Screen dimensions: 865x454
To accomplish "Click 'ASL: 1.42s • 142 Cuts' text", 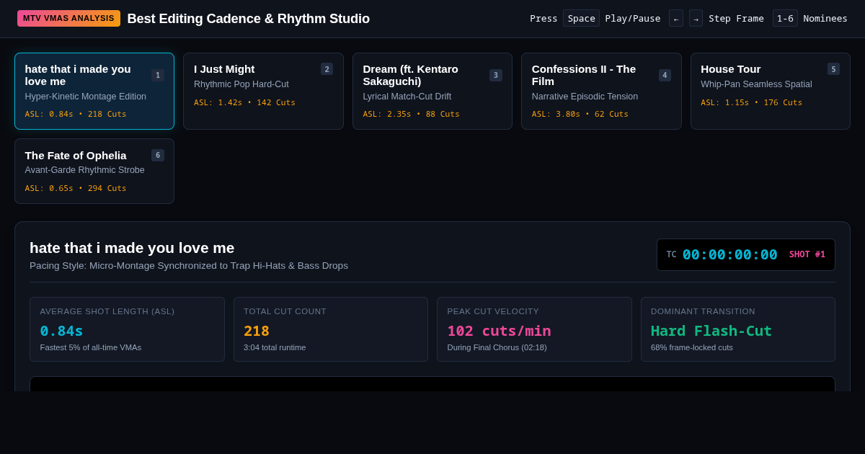I will 244,102.
